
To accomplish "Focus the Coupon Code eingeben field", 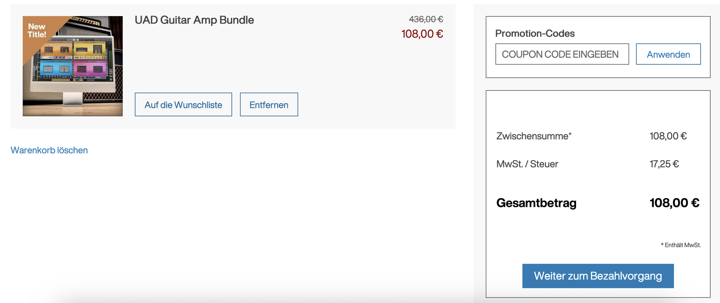I will pyautogui.click(x=562, y=54).
